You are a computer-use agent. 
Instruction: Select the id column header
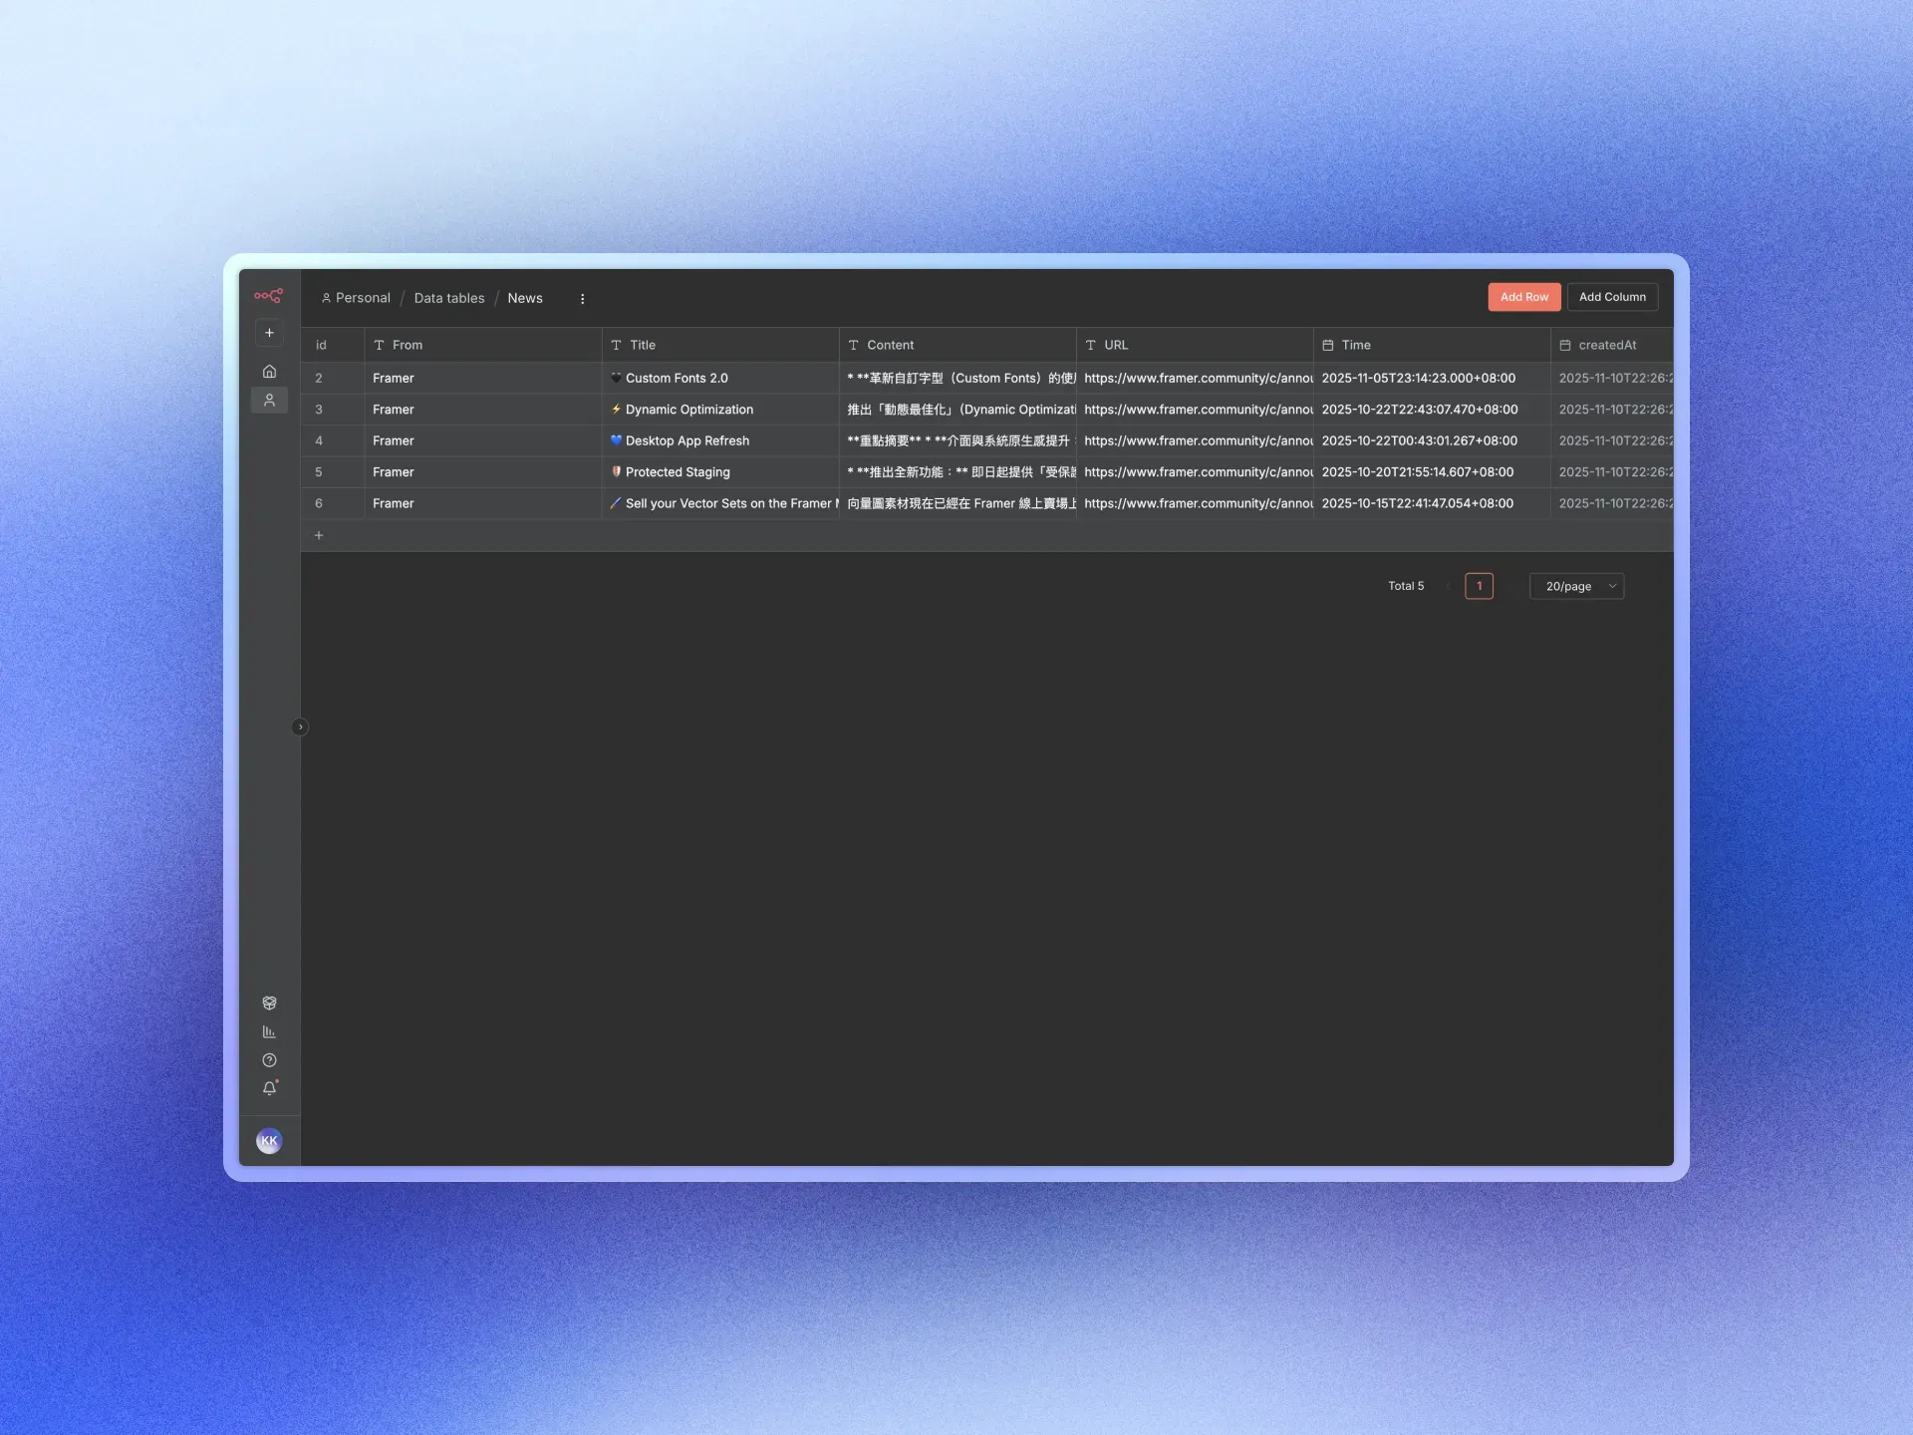(333, 345)
